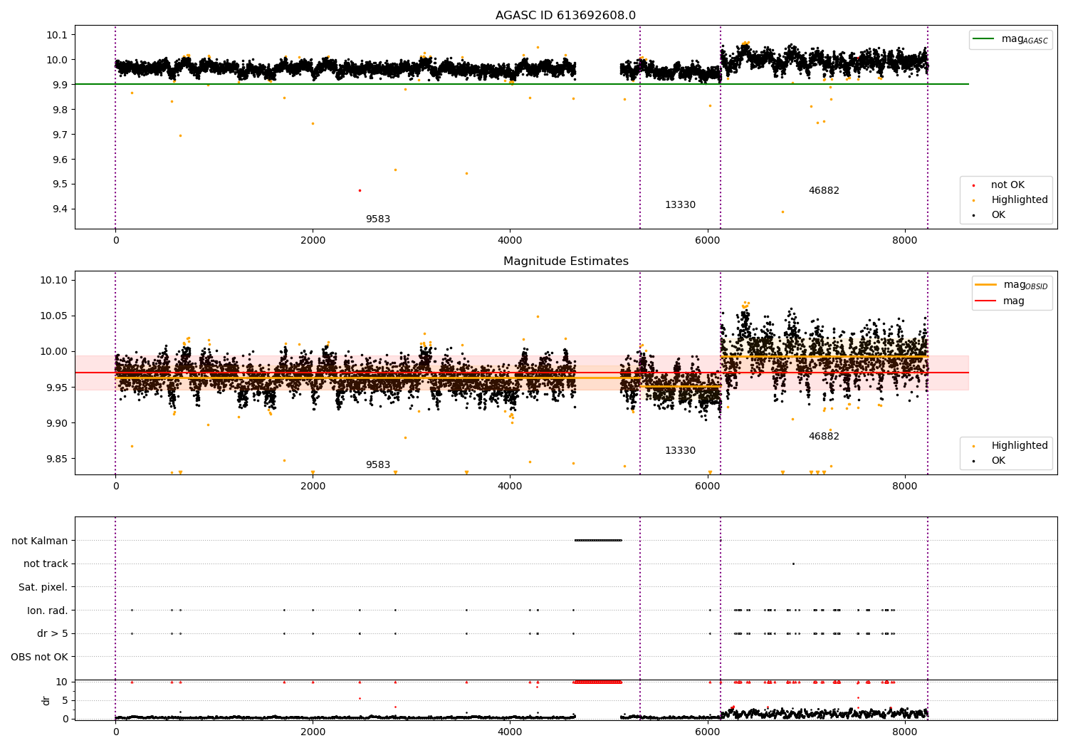Click the '13330' label in the top plot
This screenshot has width=1068, height=748.
click(x=680, y=205)
